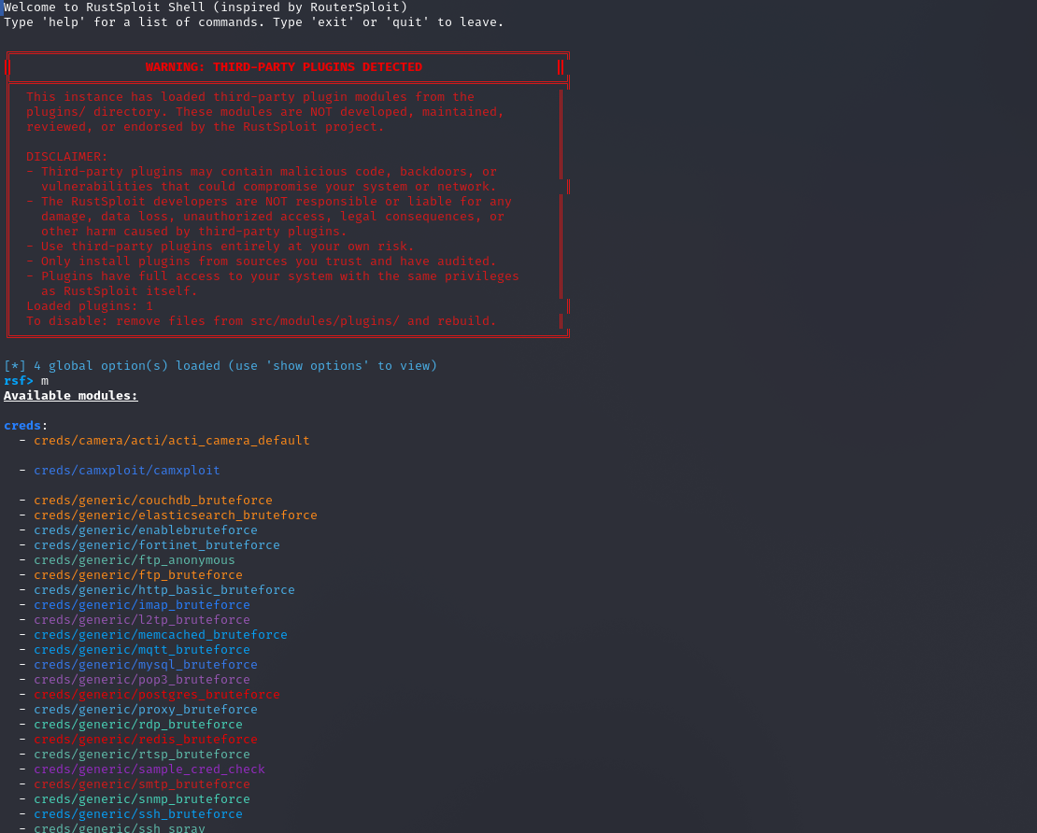
Task: Select creds/generic/enablebruteforce line
Action: [146, 530]
